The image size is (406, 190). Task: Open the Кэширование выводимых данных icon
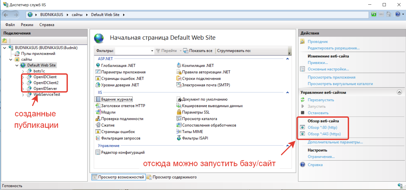[x=179, y=105]
